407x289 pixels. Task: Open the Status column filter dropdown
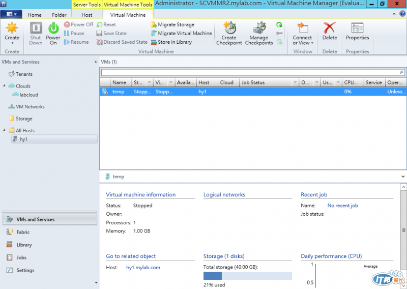click(149, 82)
